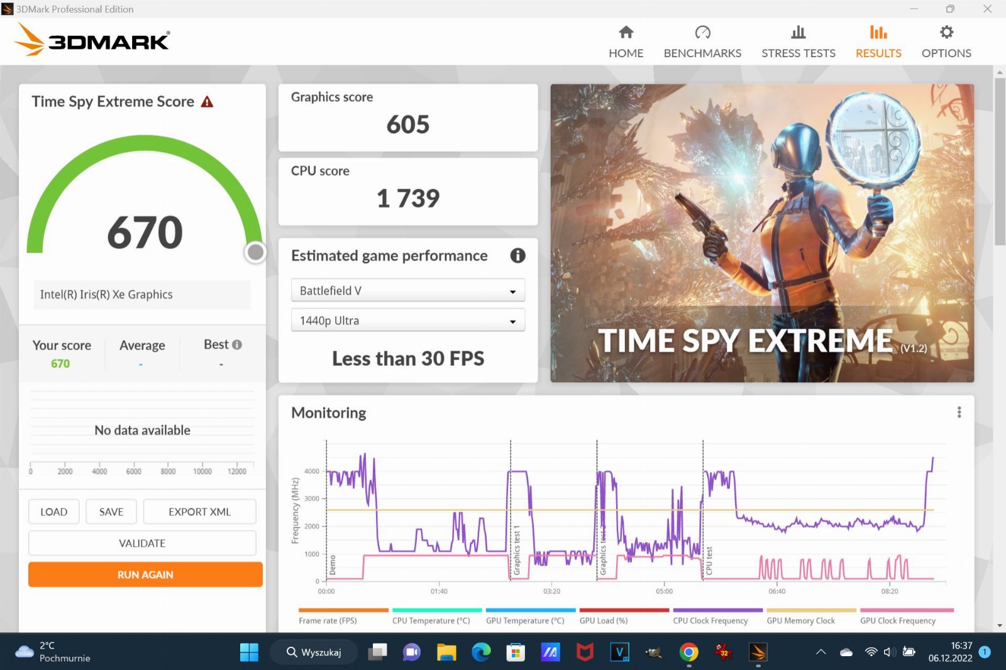Select the RESULTS tab

[878, 42]
